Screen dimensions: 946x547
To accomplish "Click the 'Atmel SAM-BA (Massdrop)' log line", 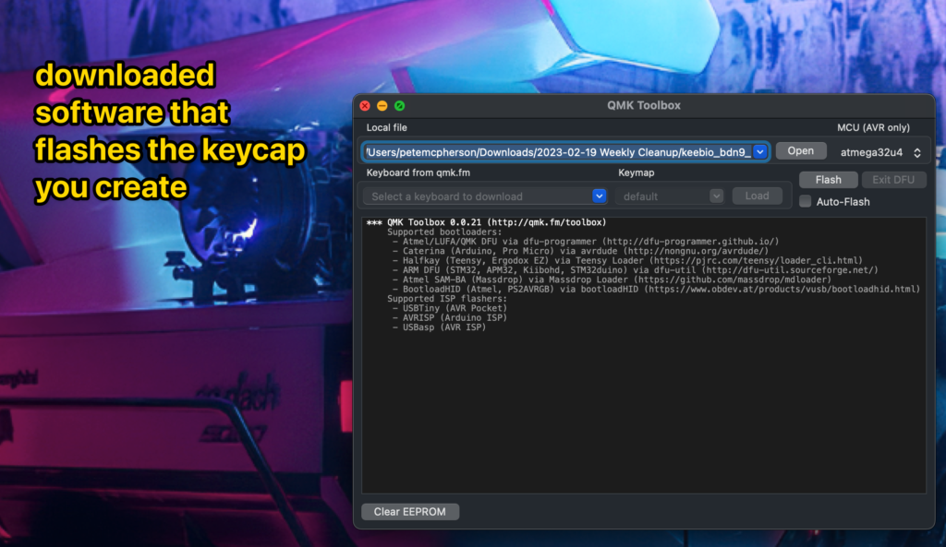I will 612,279.
